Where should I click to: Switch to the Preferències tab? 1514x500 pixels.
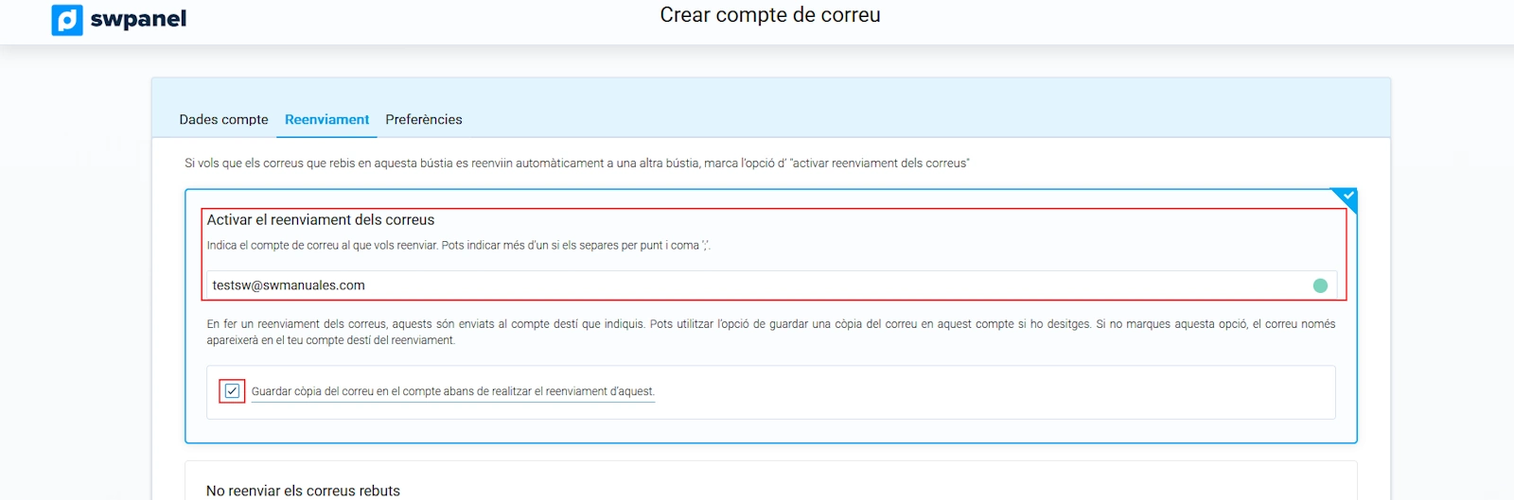click(x=423, y=120)
